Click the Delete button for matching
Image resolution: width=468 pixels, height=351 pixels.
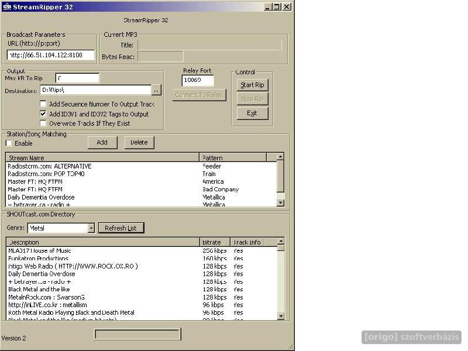[139, 142]
